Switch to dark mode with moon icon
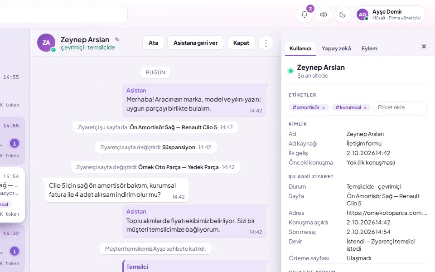 [x=343, y=15]
